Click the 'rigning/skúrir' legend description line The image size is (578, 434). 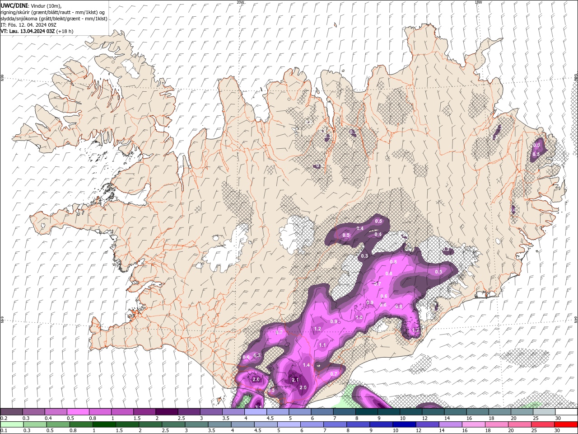(x=53, y=12)
